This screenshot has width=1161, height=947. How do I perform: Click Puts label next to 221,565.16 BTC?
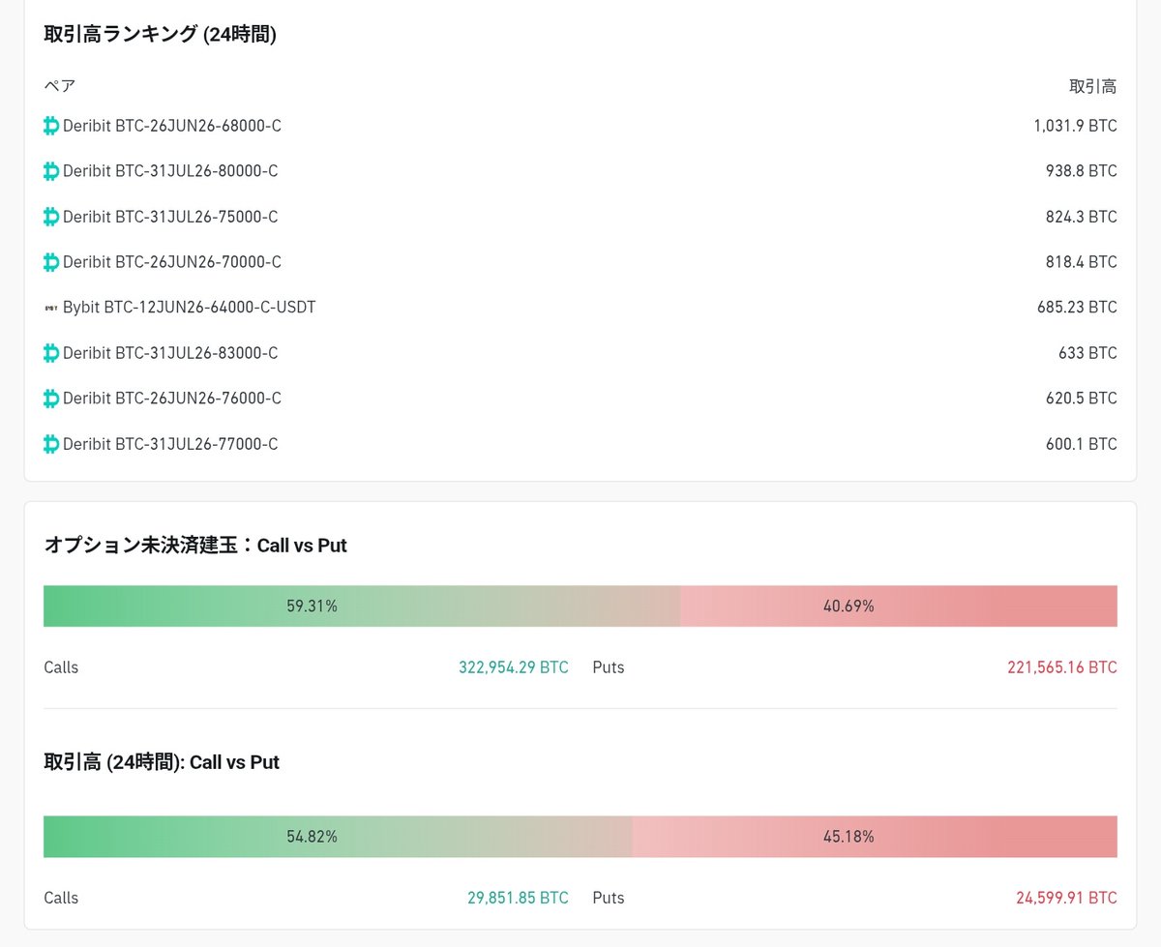coord(609,667)
